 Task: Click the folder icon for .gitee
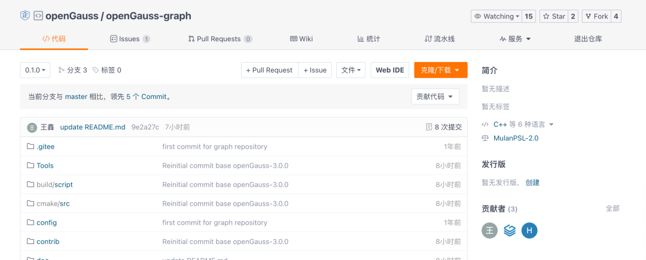[x=30, y=147]
